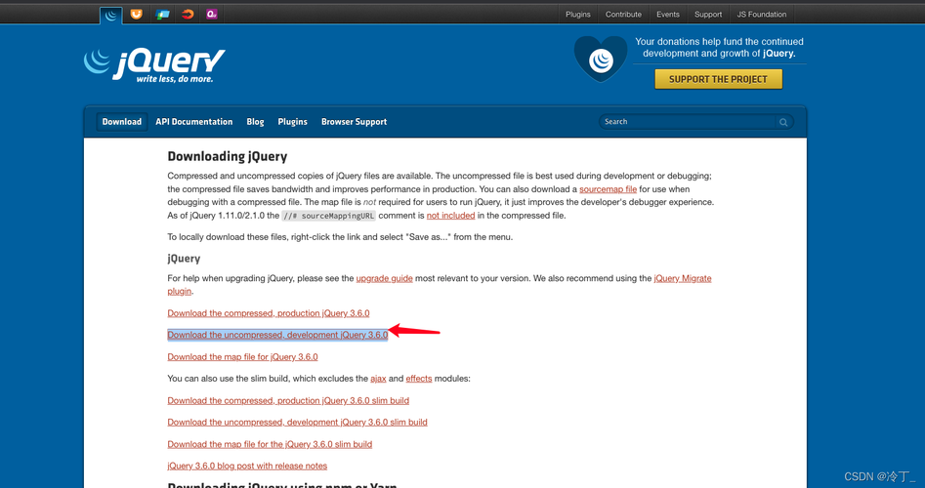Download uncompressed development 3.6.0 slim build
The image size is (925, 488).
click(297, 422)
